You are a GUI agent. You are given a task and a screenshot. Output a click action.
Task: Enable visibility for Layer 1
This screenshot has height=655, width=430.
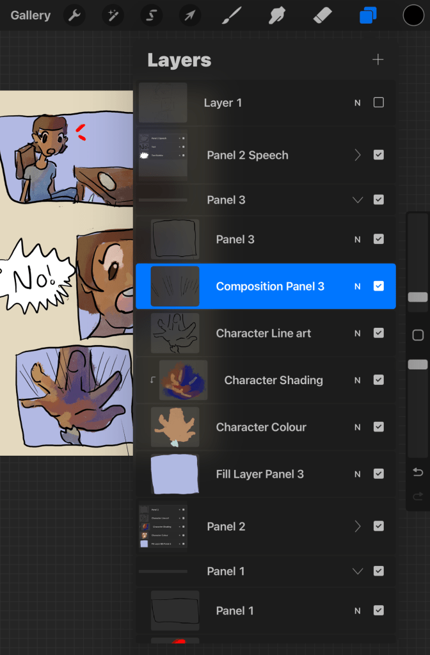click(378, 102)
